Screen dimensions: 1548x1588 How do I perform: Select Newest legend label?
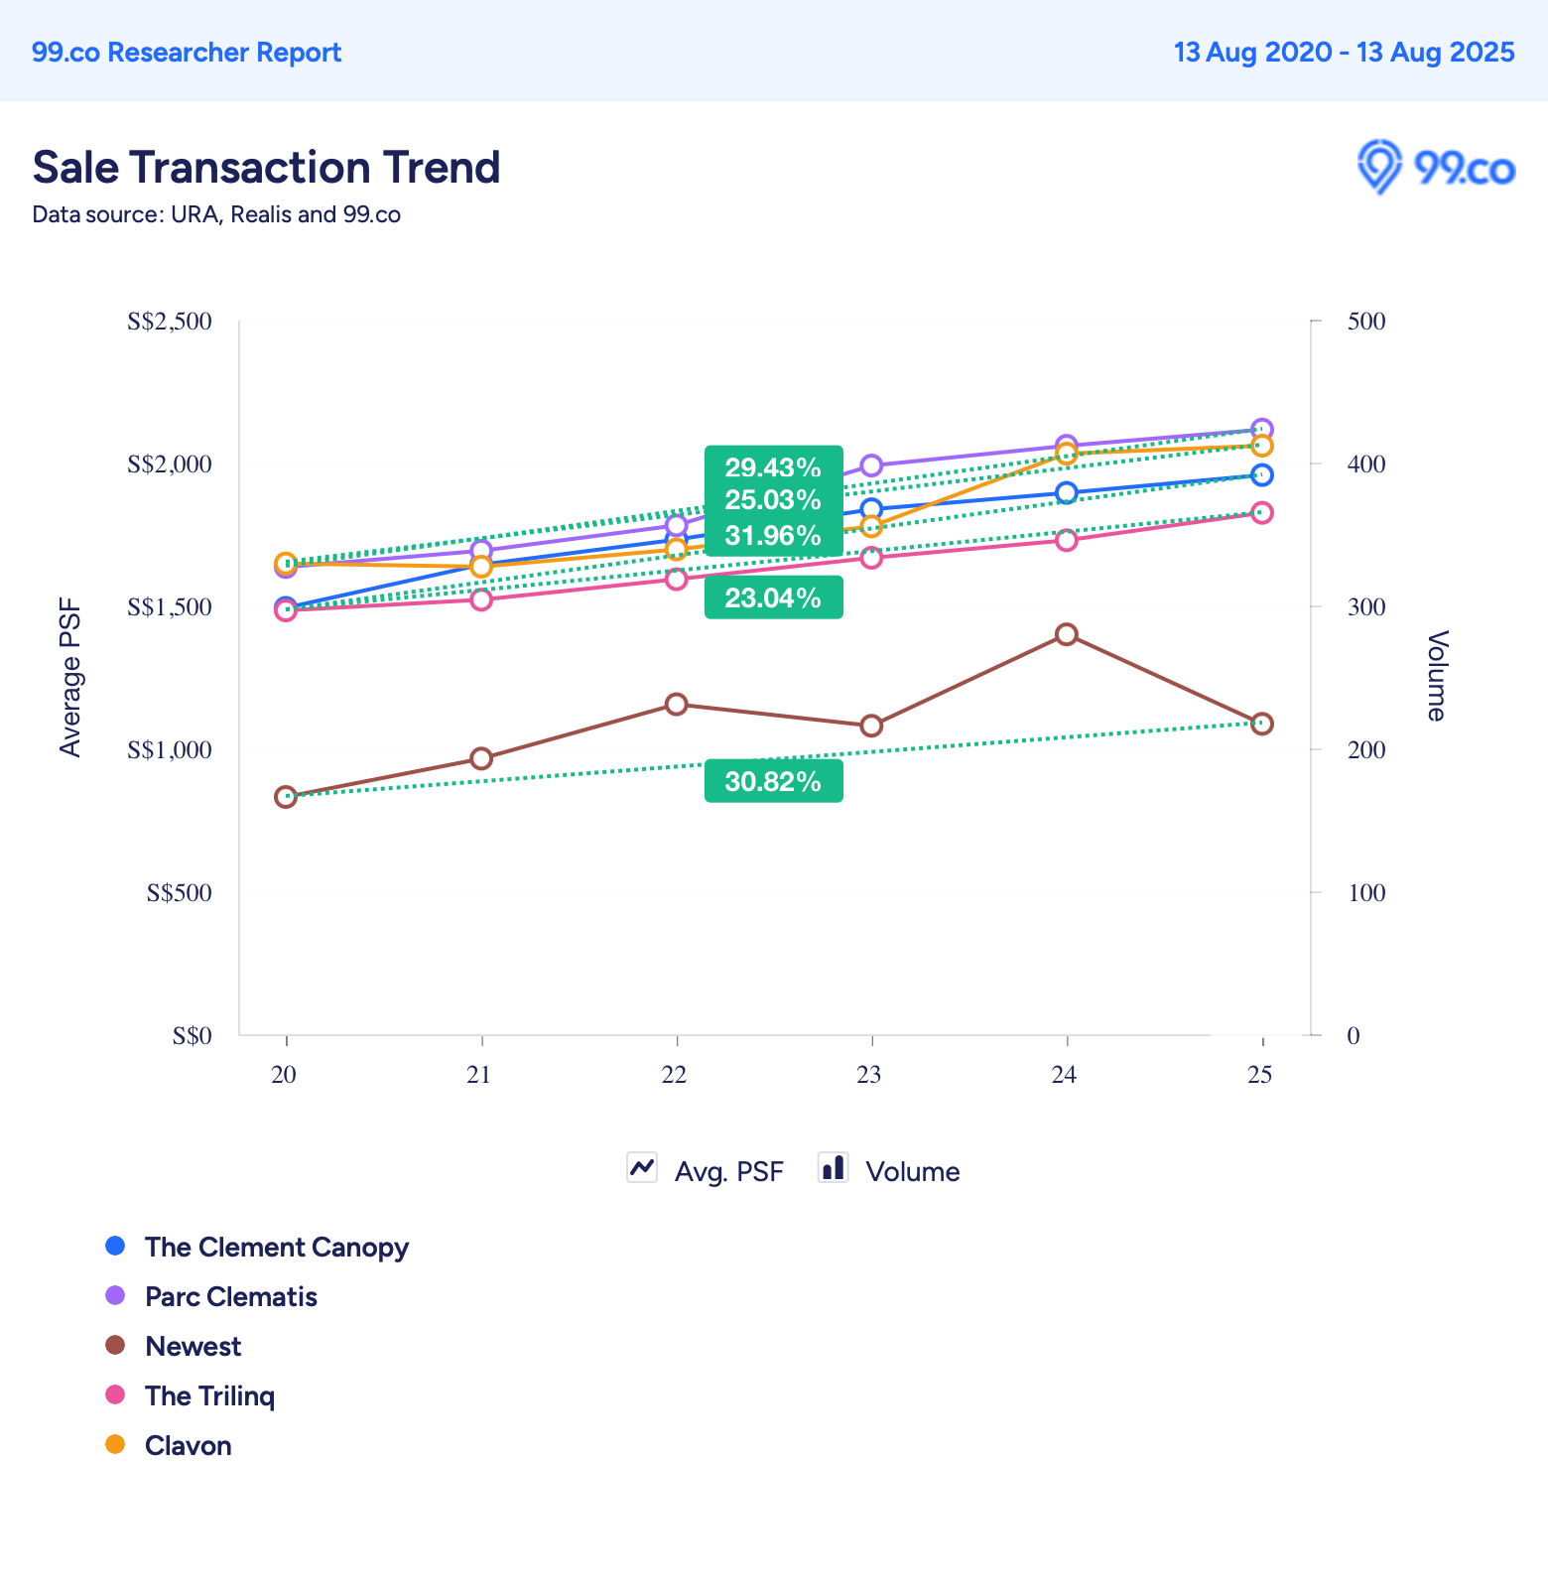193,1347
